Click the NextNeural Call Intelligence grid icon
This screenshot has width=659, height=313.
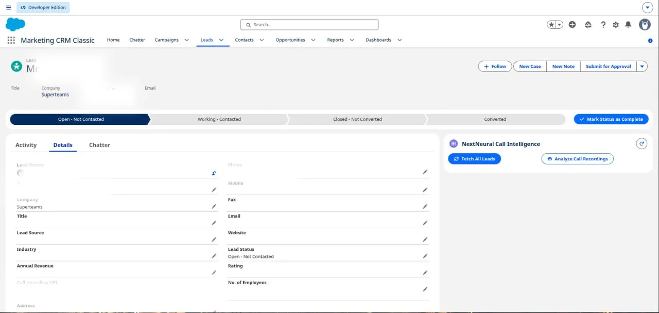click(454, 144)
